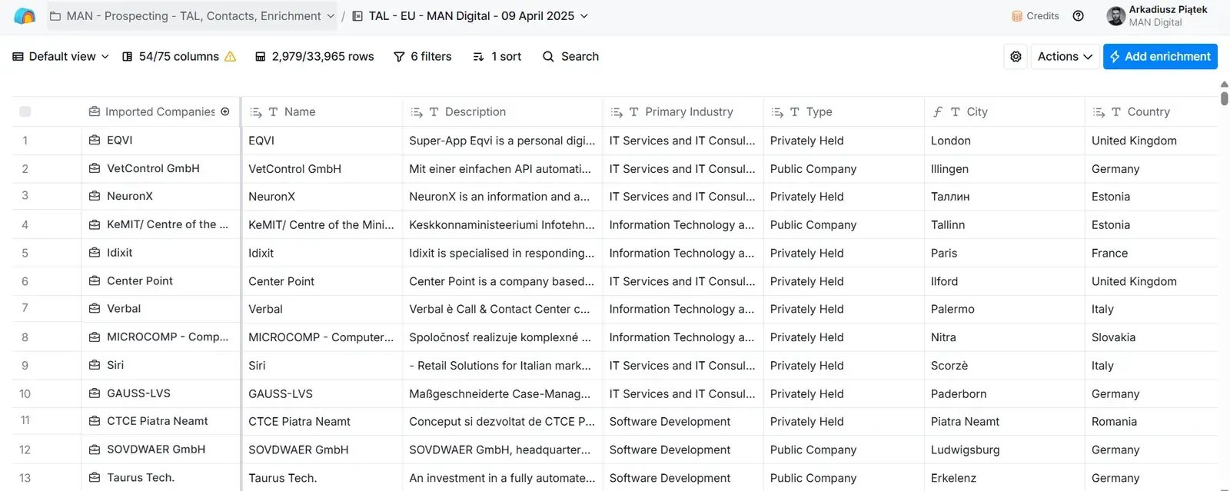Viewport: 1230px width, 491px height.
Task: Toggle the select-all rows checkbox
Action: click(x=25, y=111)
